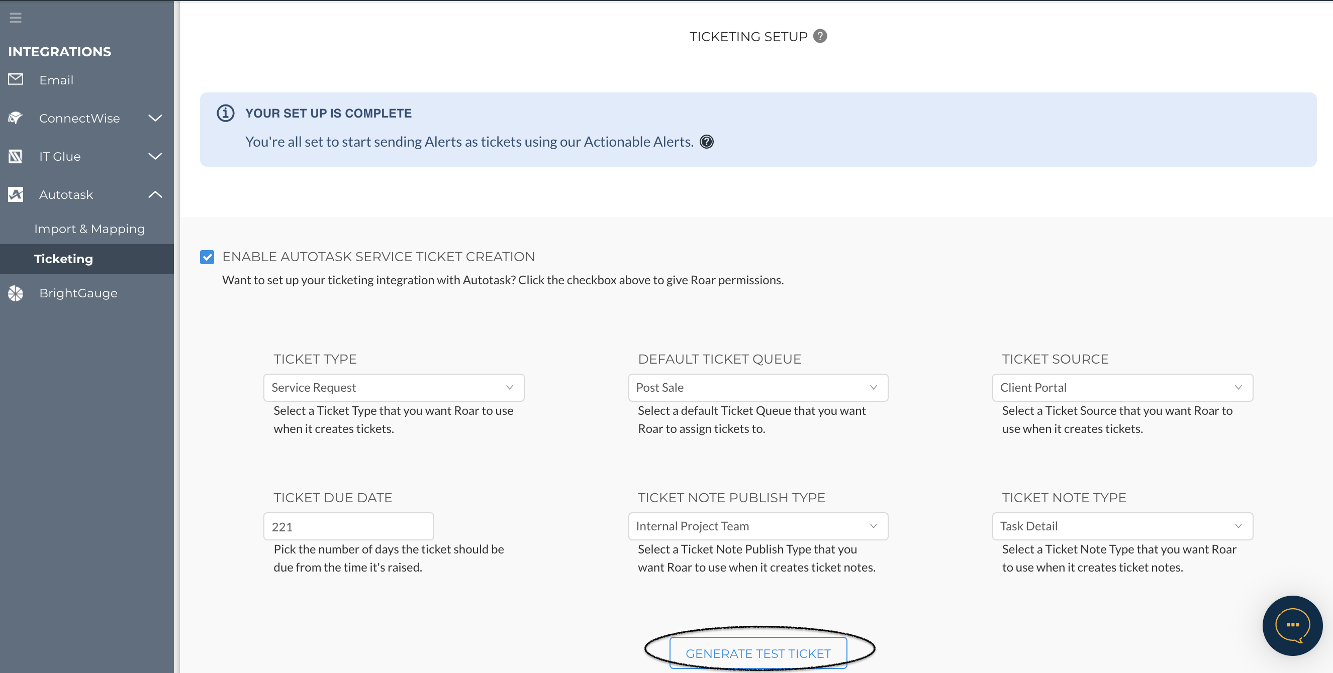Image resolution: width=1333 pixels, height=673 pixels.
Task: Open the chat bubble widget
Action: tap(1292, 625)
